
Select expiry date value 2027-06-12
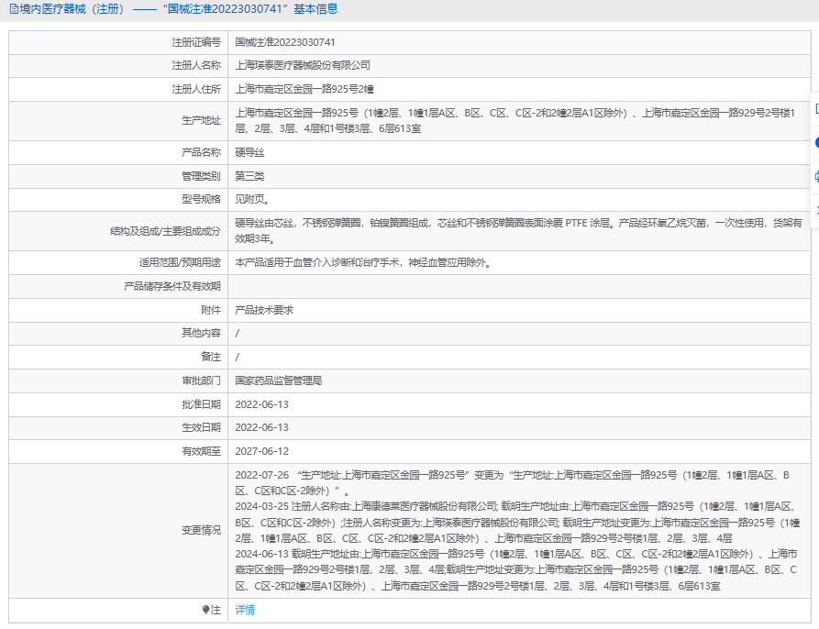(x=261, y=451)
